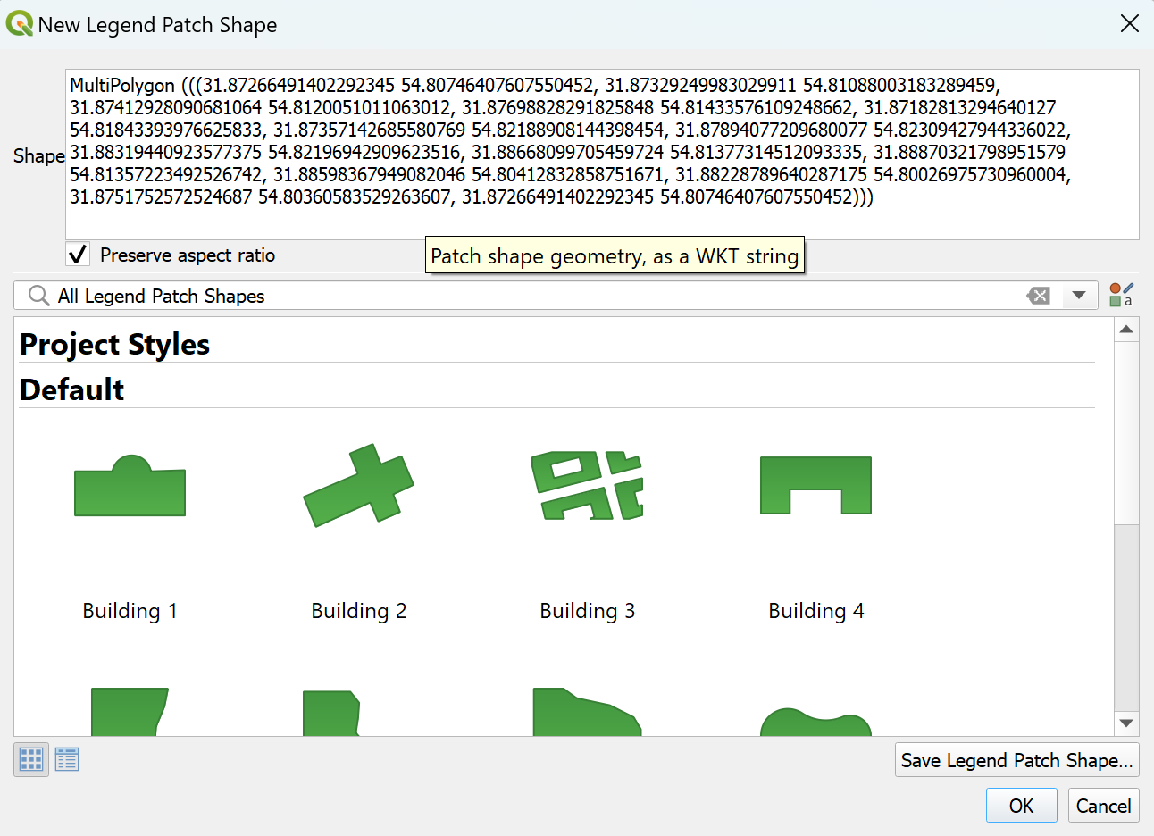Click the Building 2 label text
The height and width of the screenshot is (836, 1154).
pos(358,611)
